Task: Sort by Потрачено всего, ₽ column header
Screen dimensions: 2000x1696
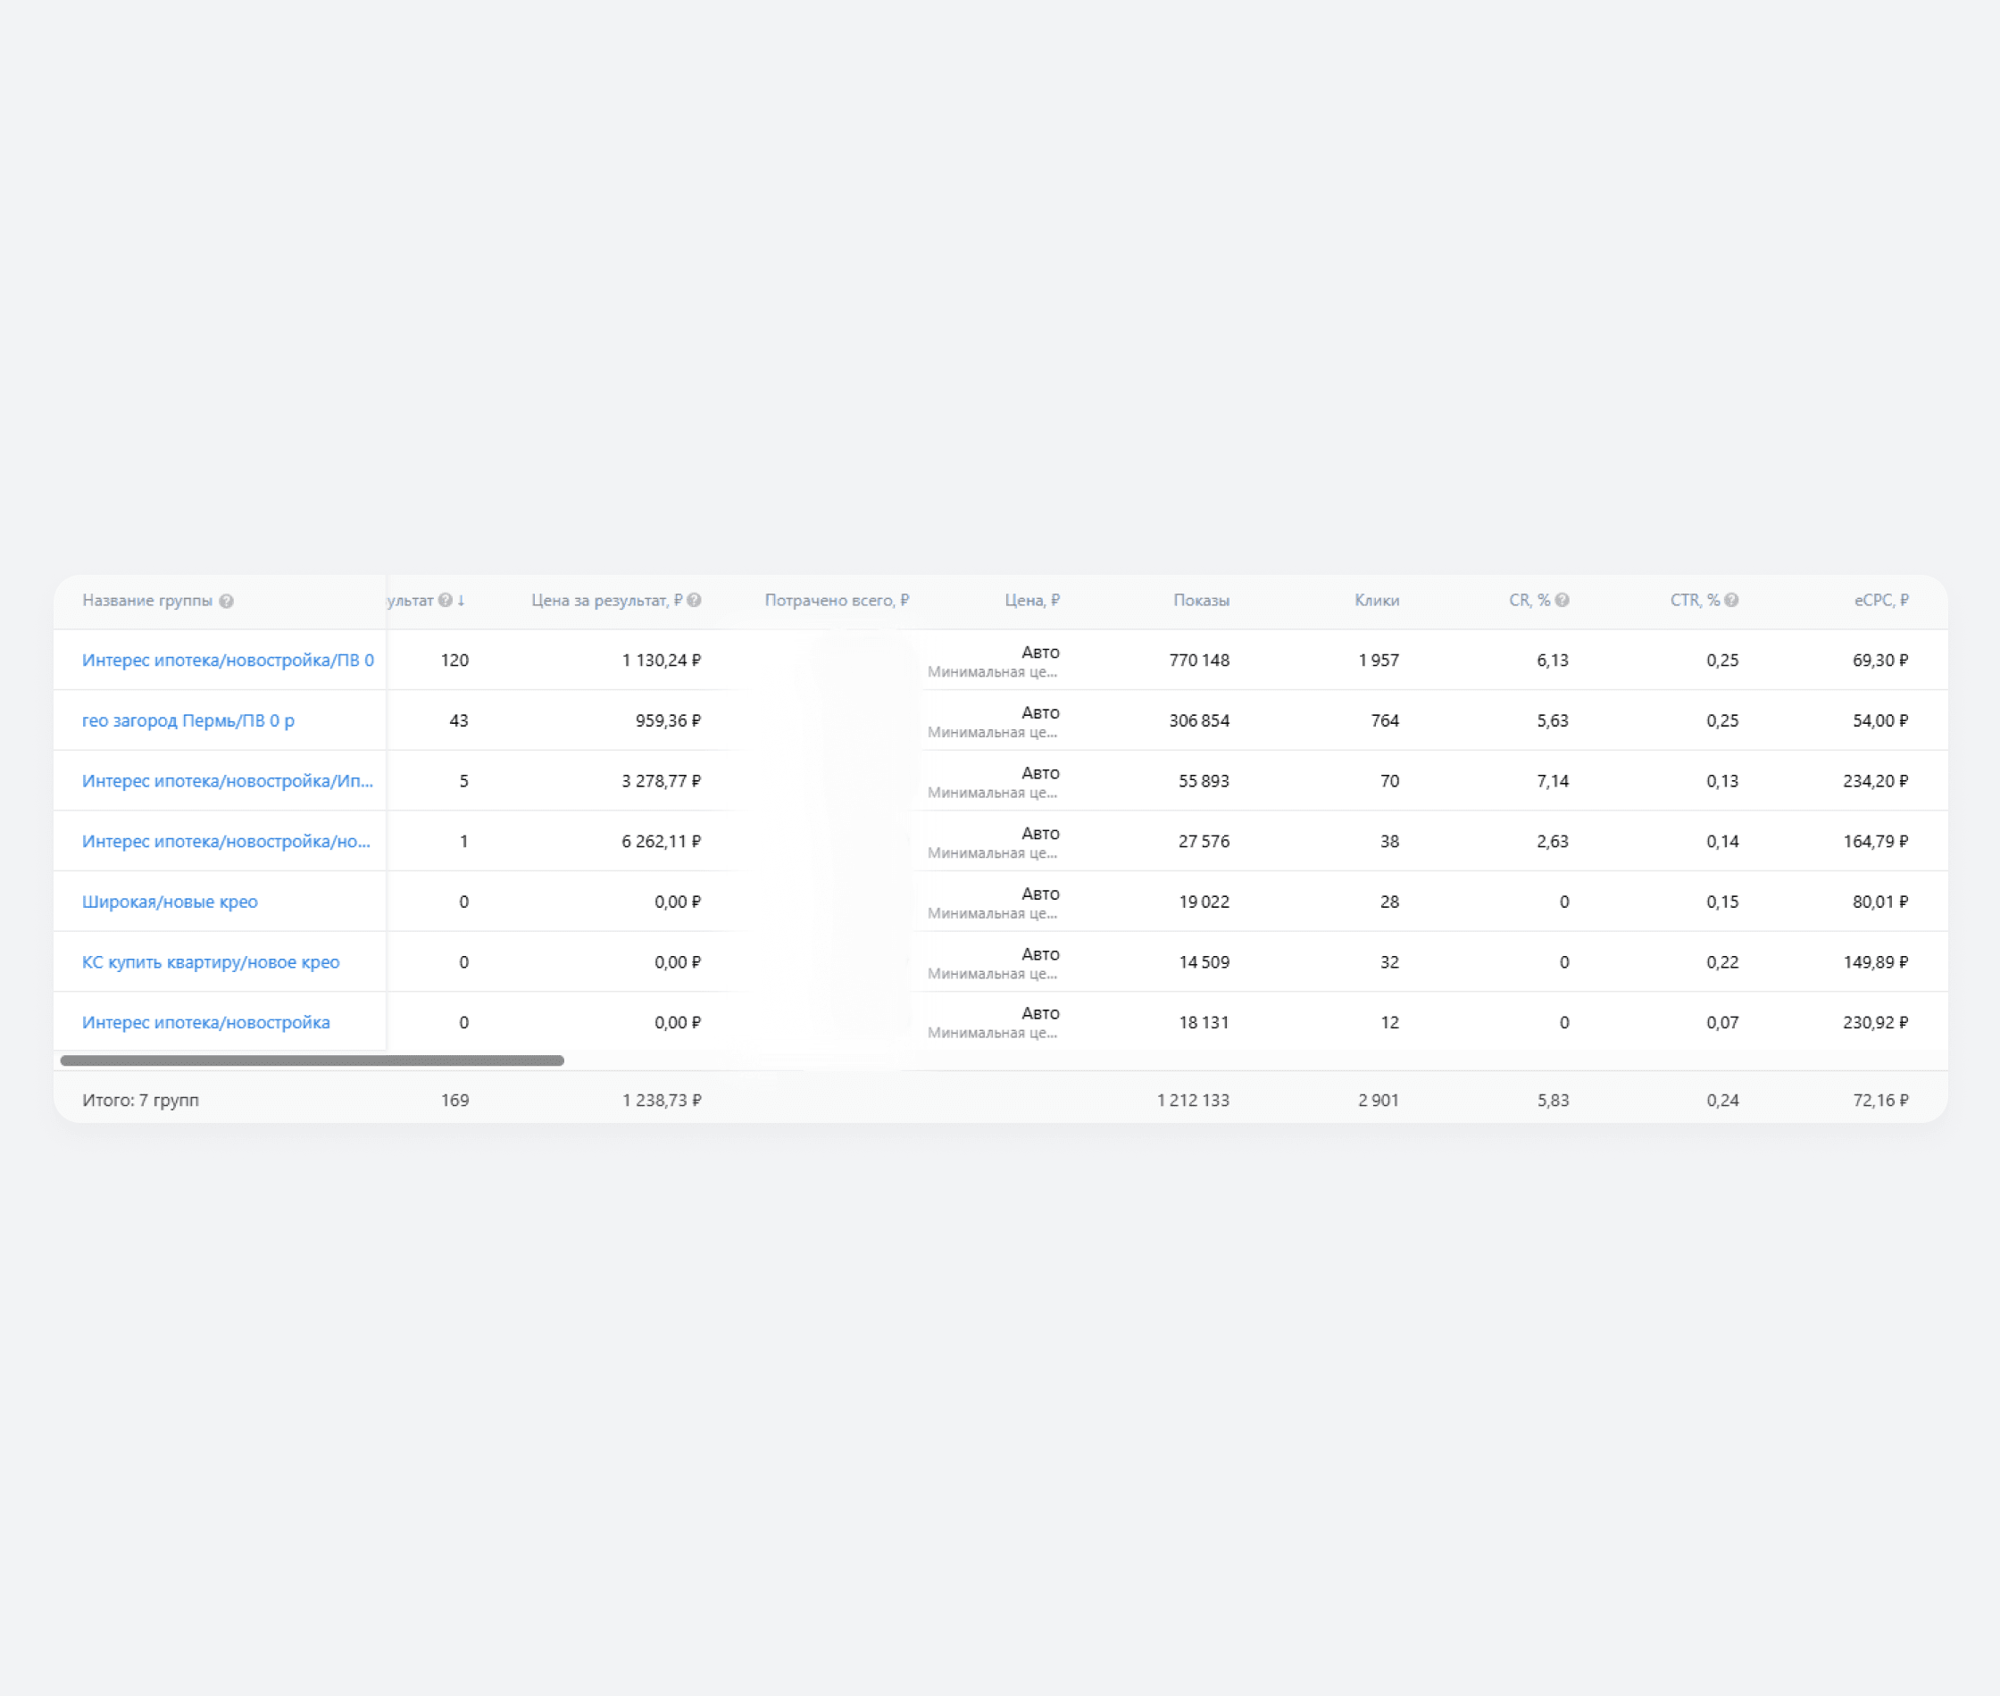Action: [x=837, y=600]
